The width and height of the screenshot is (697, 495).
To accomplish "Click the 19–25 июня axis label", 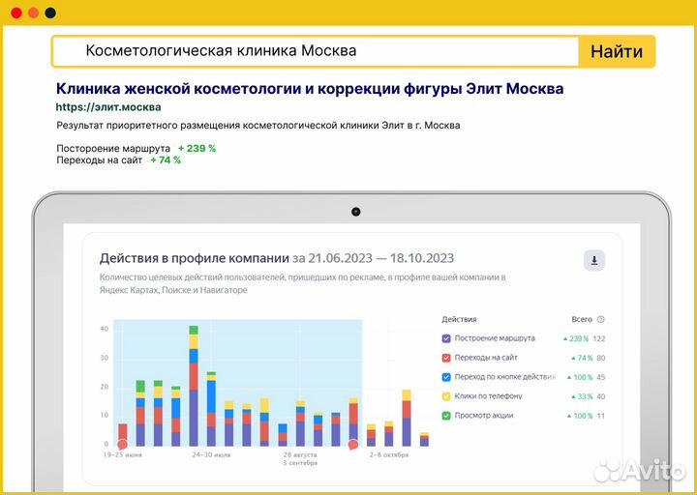I will point(122,455).
